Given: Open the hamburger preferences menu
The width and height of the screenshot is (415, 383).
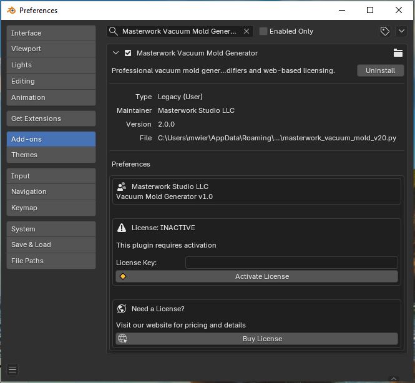Looking at the screenshot, I should [12, 370].
